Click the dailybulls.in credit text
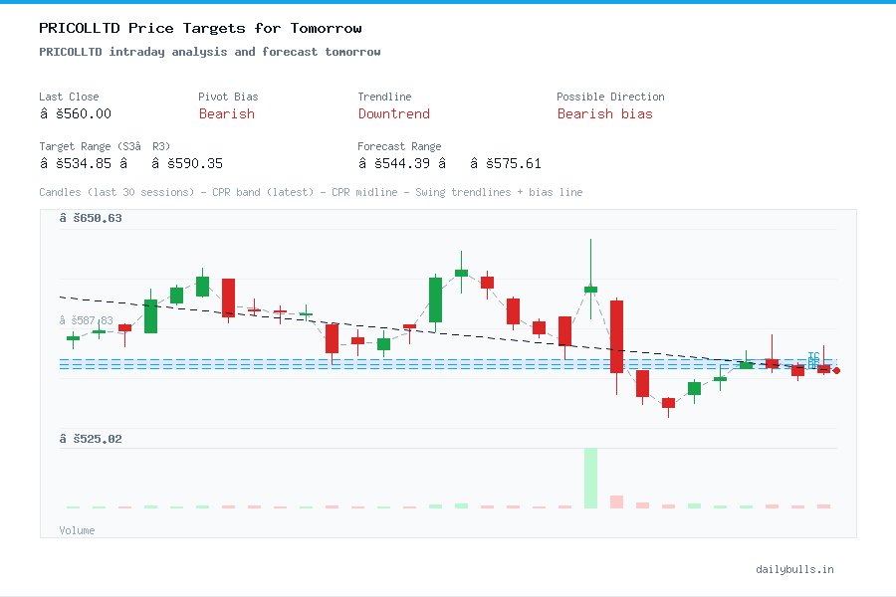The height and width of the screenshot is (597, 896). pyautogui.click(x=794, y=569)
